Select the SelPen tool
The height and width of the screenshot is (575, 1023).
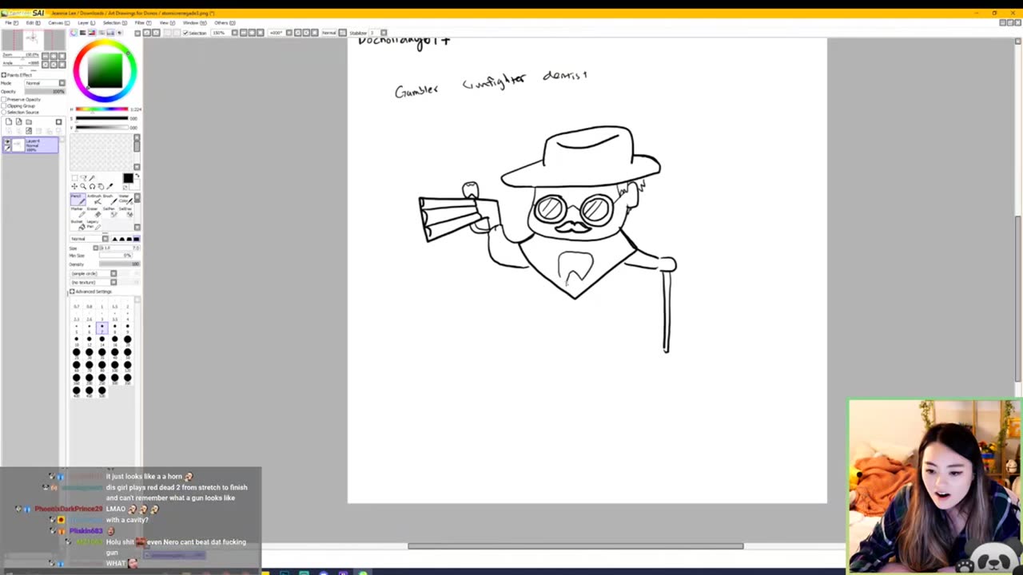[x=110, y=212]
